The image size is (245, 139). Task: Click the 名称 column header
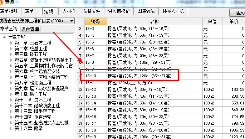155,21
